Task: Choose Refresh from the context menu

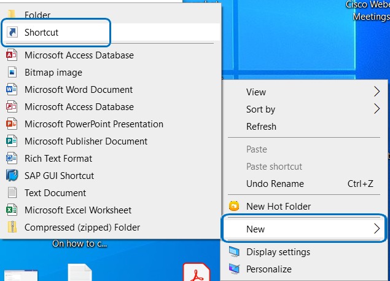Action: 261,127
